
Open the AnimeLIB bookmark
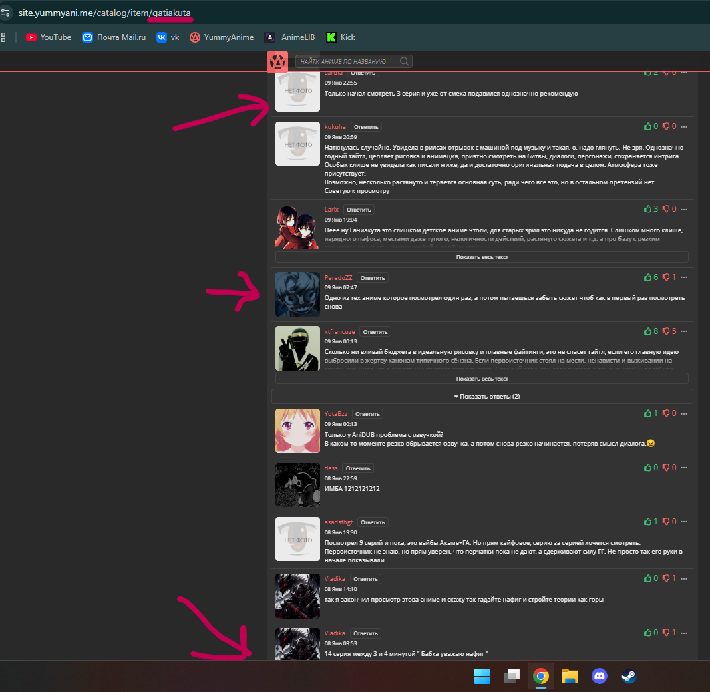[290, 37]
